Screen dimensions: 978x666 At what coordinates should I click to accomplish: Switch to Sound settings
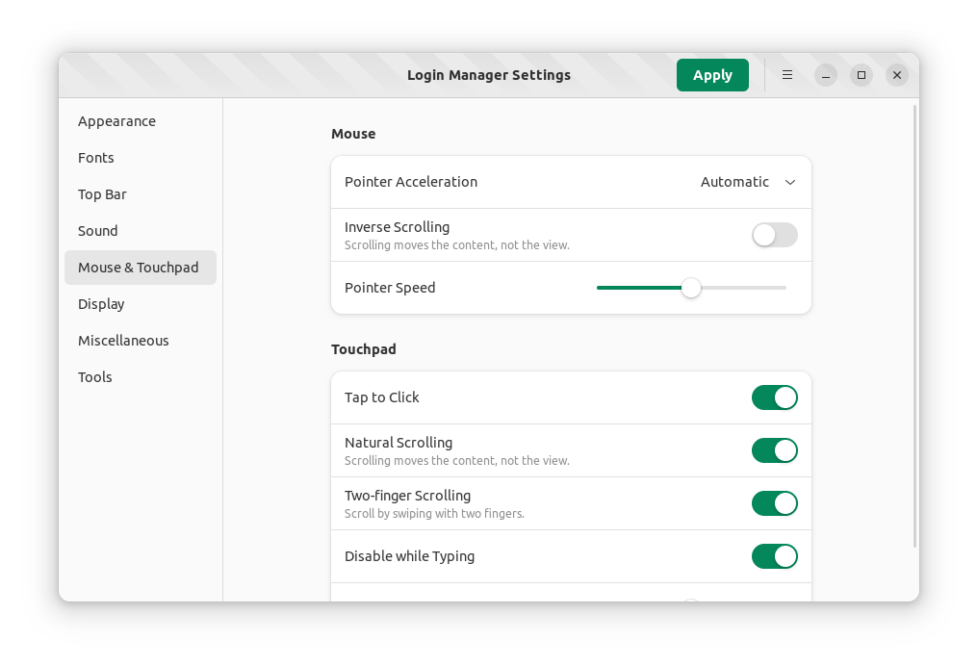tap(98, 231)
